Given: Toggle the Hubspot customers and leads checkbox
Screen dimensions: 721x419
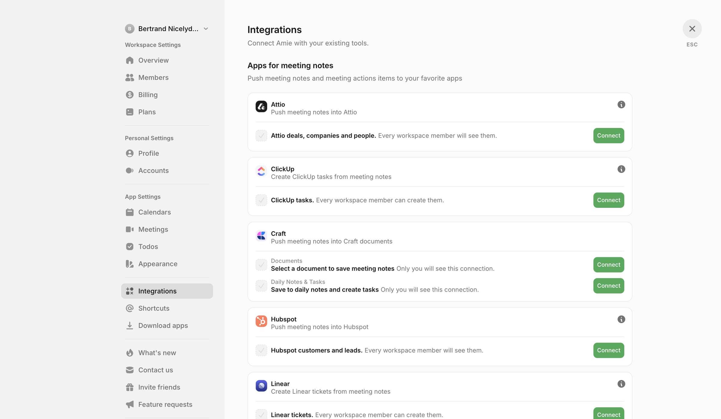Looking at the screenshot, I should pos(261,350).
